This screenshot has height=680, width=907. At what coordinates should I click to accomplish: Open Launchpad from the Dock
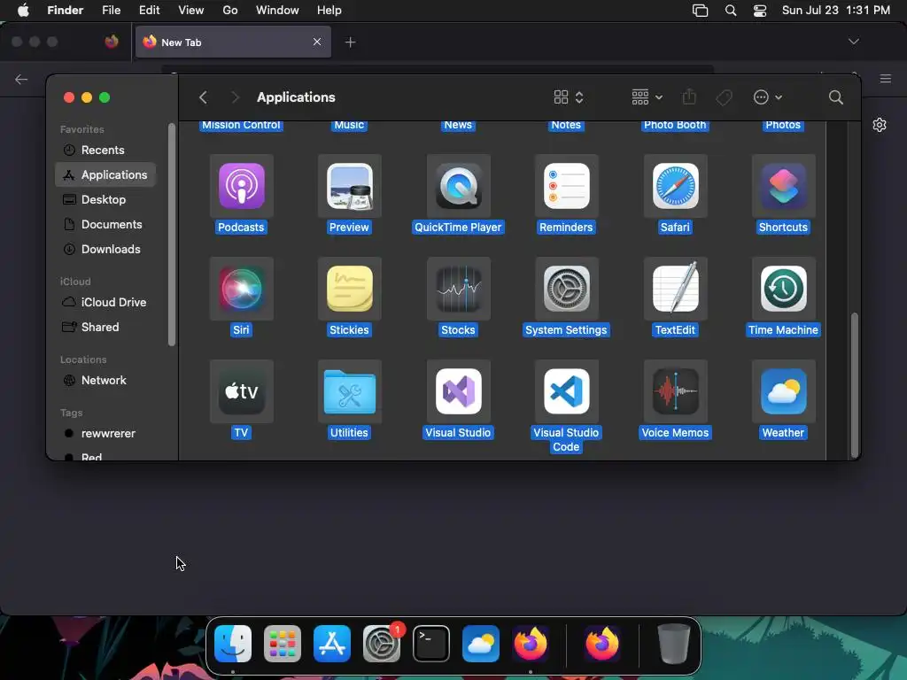point(283,643)
